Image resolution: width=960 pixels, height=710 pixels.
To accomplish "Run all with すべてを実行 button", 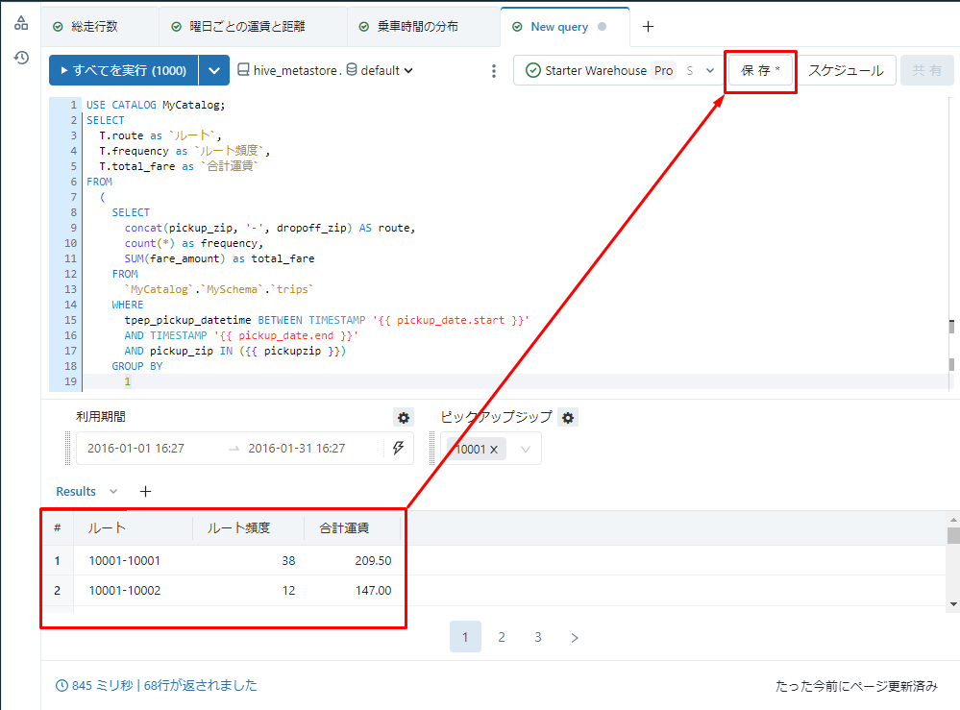I will [123, 71].
